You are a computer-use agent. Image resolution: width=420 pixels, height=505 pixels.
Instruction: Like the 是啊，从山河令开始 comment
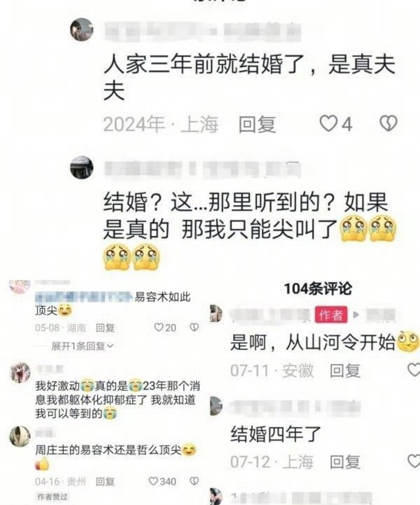pos(414,370)
